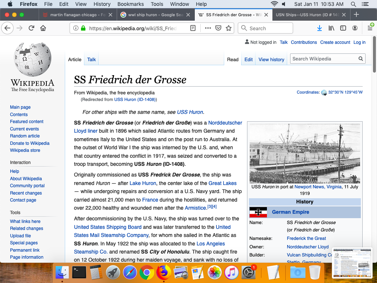Show site information for wikipedia.org
The height and width of the screenshot is (283, 377).
[x=76, y=28]
